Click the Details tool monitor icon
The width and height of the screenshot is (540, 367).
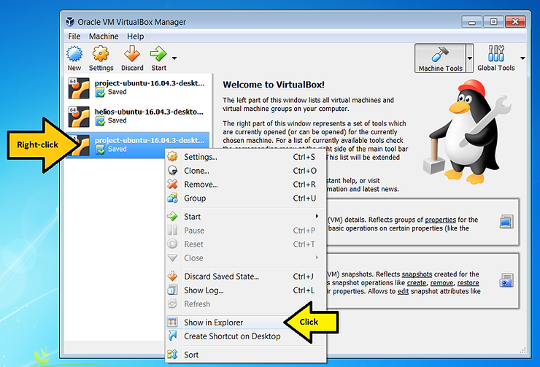pos(506,222)
